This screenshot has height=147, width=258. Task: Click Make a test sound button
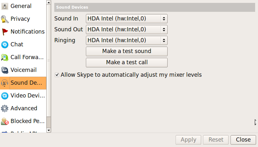coord(127,51)
